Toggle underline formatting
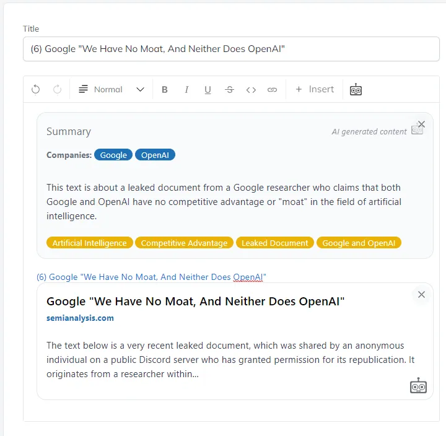 coord(208,90)
